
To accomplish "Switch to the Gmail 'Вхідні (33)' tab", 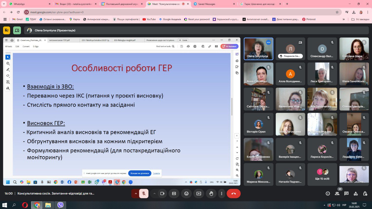I will click(x=77, y=4).
